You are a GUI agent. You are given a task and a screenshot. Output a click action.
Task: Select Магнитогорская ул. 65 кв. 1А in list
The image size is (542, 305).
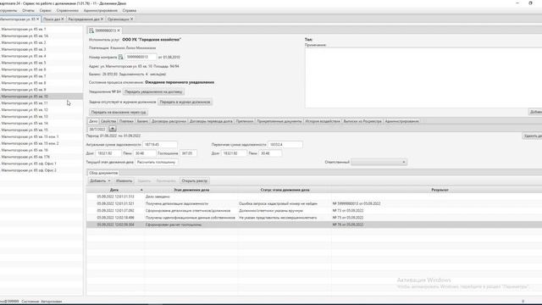(41, 36)
